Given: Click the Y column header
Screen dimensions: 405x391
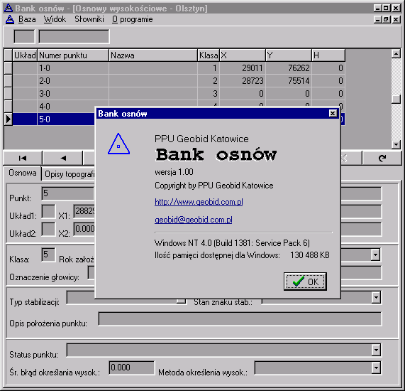Looking at the screenshot, I should [289, 55].
